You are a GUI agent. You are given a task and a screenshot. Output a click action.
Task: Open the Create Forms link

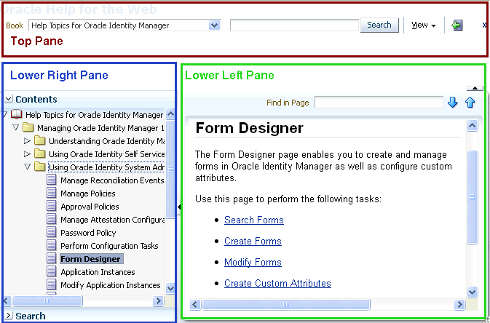[253, 241]
